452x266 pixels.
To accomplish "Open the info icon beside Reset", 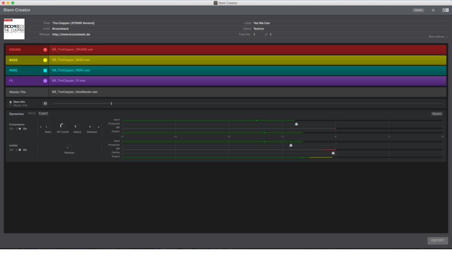I will pos(433,10).
